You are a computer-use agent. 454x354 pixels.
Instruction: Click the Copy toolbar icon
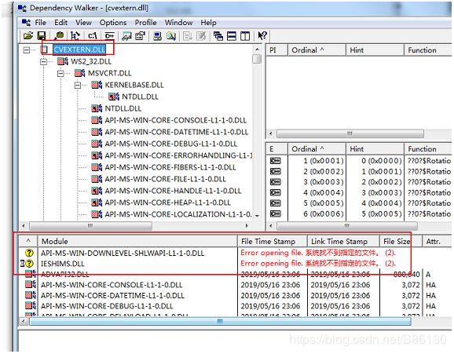click(59, 35)
